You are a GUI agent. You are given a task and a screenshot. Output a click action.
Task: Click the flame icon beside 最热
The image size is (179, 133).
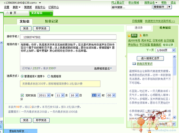tap(140, 36)
